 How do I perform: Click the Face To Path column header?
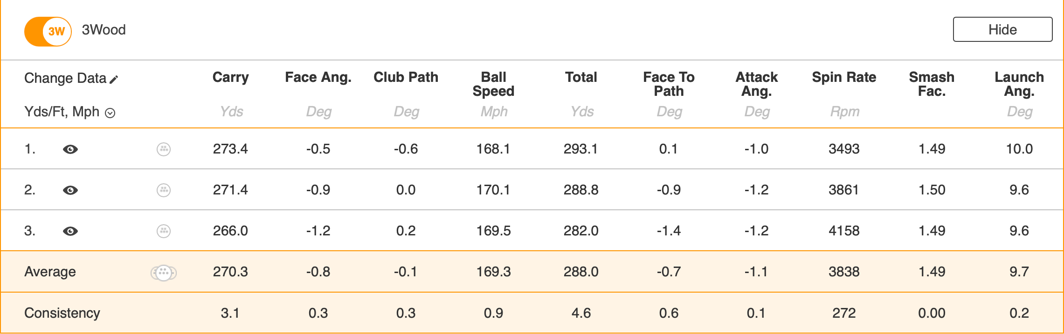[x=669, y=84]
